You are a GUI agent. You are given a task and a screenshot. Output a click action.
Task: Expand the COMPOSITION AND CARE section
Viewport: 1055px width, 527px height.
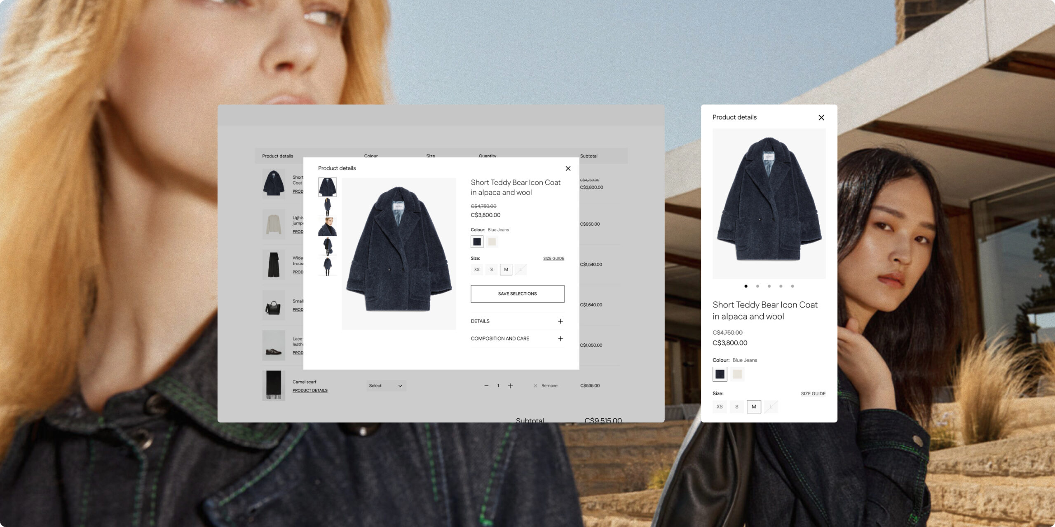[518, 338]
